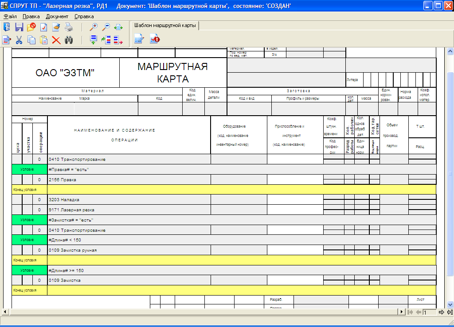This screenshot has height=327, width=454.
Task: Click the vertical scrollbar down arrow
Action: pyautogui.click(x=450, y=304)
